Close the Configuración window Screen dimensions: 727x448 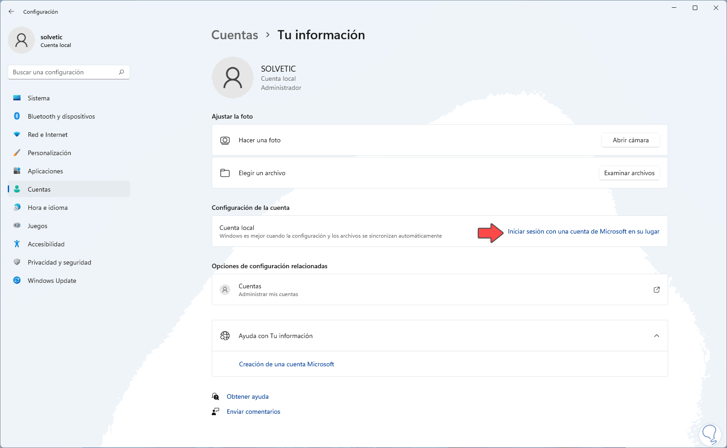click(x=716, y=8)
